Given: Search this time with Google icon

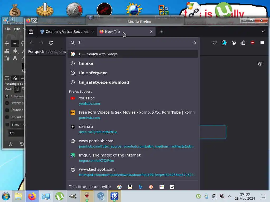Looking at the screenshot, I should pyautogui.click(x=119, y=187).
